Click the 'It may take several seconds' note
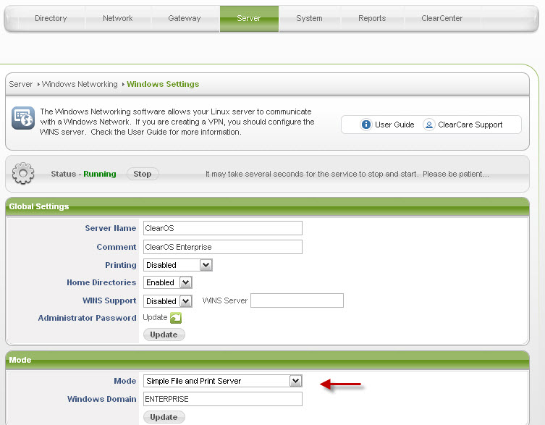Screen dimensions: 545x425 [x=347, y=174]
